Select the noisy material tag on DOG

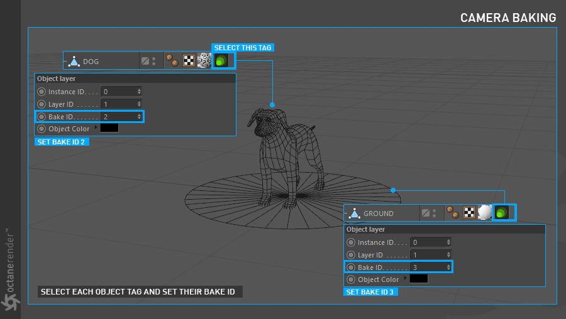(x=204, y=61)
